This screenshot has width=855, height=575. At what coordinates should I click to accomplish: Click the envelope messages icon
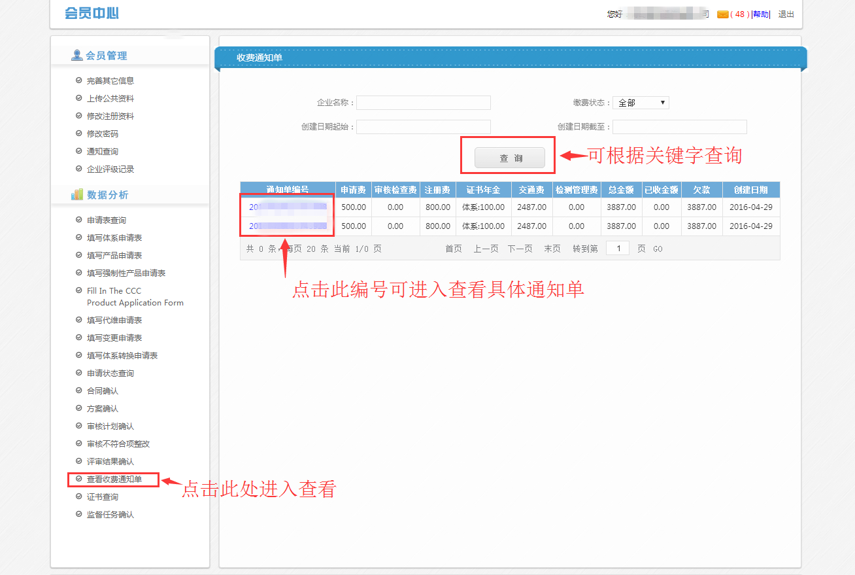[x=722, y=14]
